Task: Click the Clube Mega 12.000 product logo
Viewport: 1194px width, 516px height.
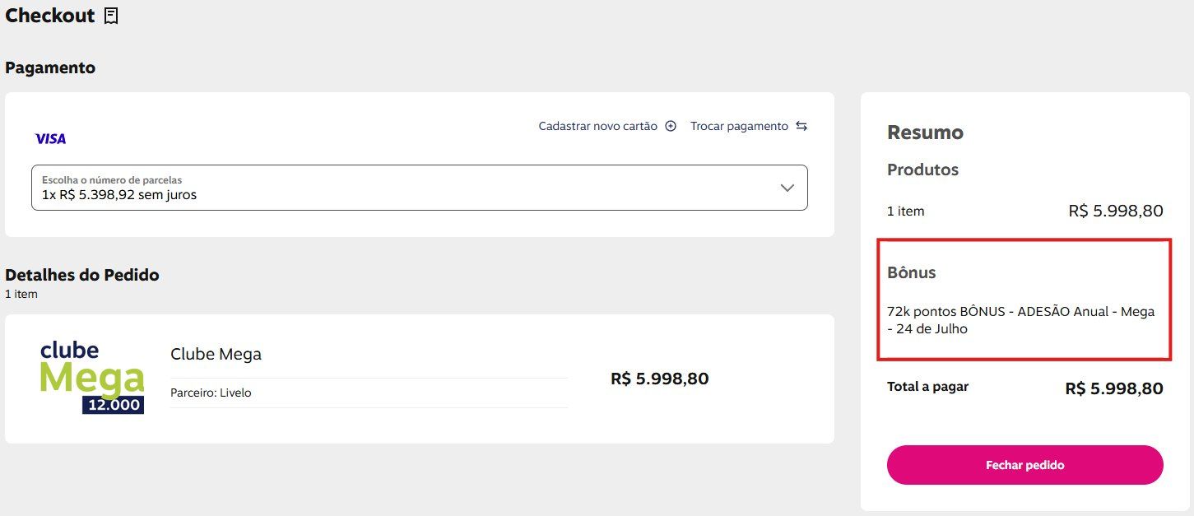Action: (x=92, y=378)
